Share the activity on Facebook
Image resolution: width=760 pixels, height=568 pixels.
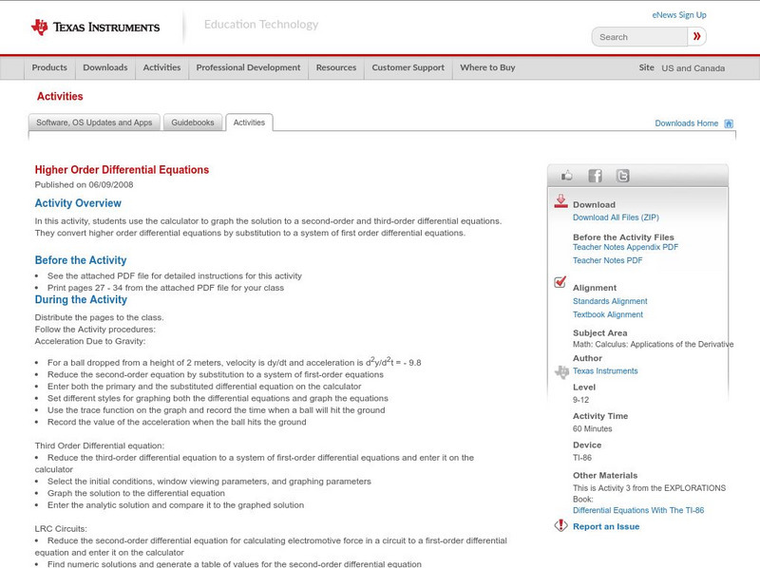[594, 175]
